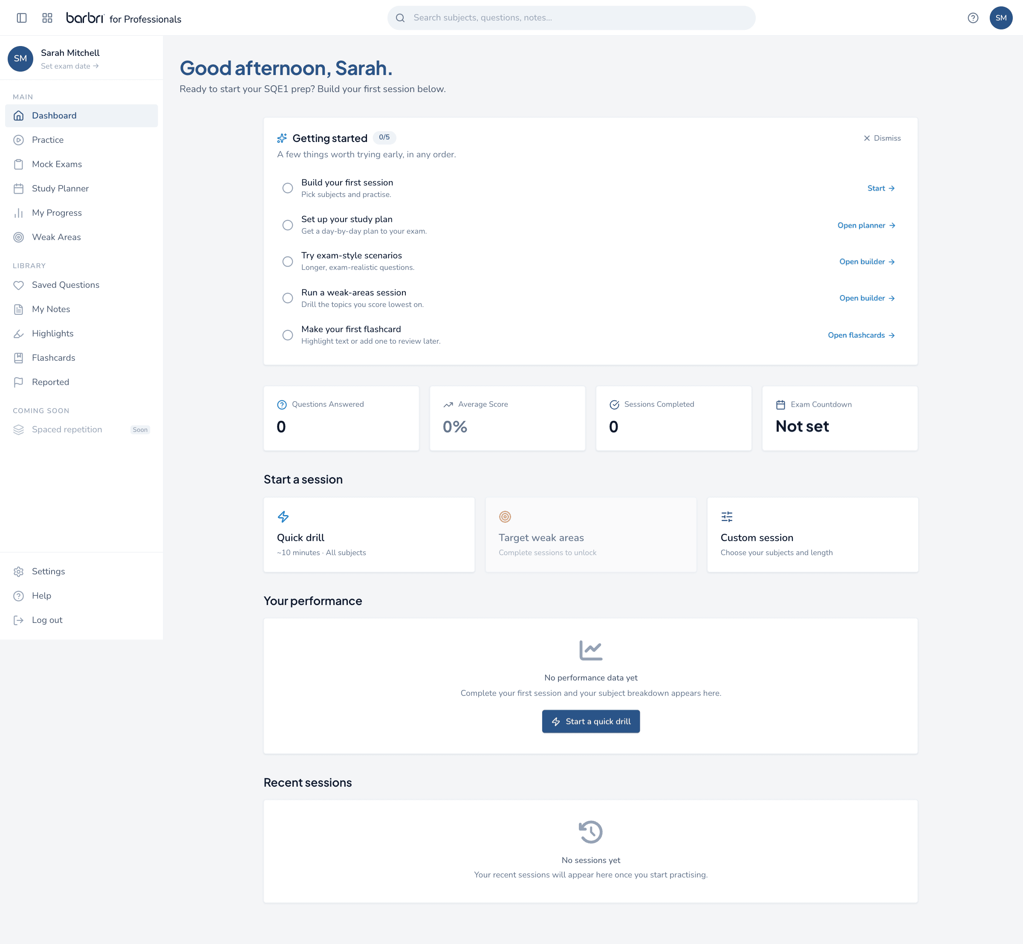Click the sparkle icon beside Getting started
The image size is (1023, 944).
click(x=282, y=139)
